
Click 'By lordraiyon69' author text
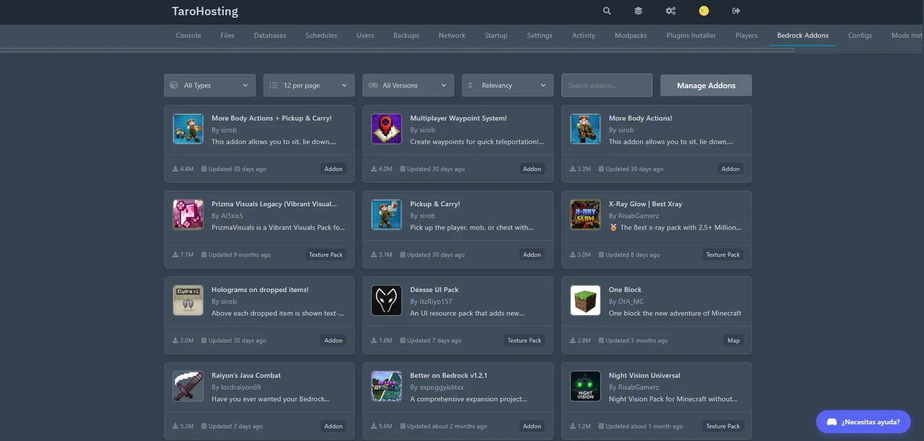tap(236, 387)
